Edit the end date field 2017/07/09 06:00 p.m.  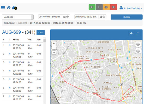tap(86, 17)
